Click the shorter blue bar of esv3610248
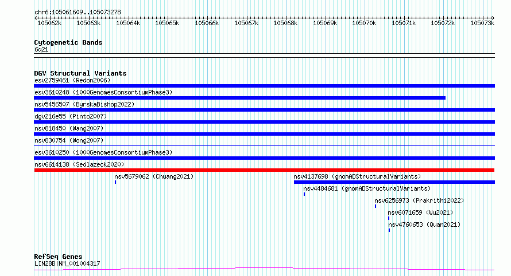 click(x=239, y=98)
